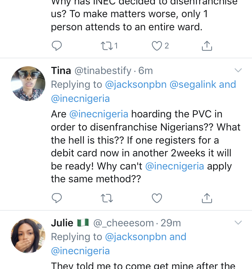Screen dimensions: 252x269
Task: Tap @inecnigeria under Julie's replying-to line
Action: pyautogui.click(x=80, y=251)
